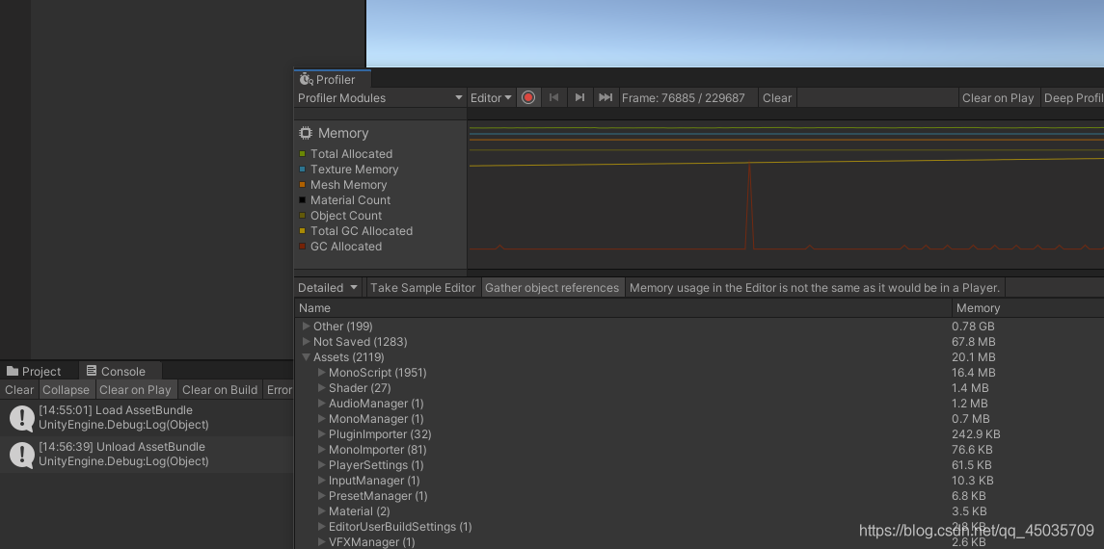The height and width of the screenshot is (549, 1104).
Task: Toggle Mesh Memory chart color swatch
Action: pos(303,185)
